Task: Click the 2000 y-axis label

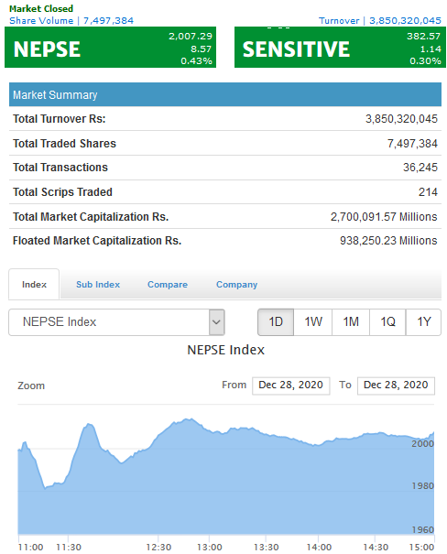Action: point(422,444)
